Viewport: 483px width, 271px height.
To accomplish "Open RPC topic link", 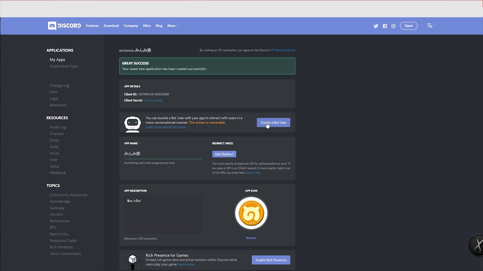I will (53, 227).
